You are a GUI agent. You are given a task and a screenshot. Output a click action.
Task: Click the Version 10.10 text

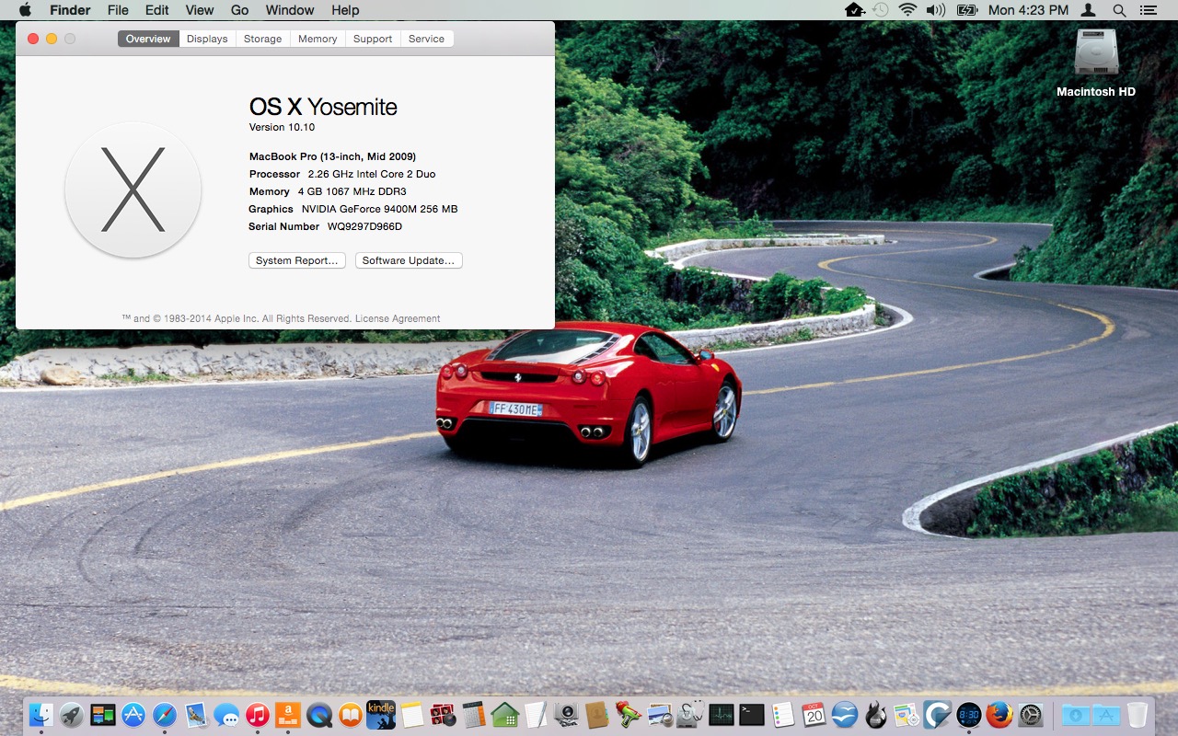[x=282, y=127]
